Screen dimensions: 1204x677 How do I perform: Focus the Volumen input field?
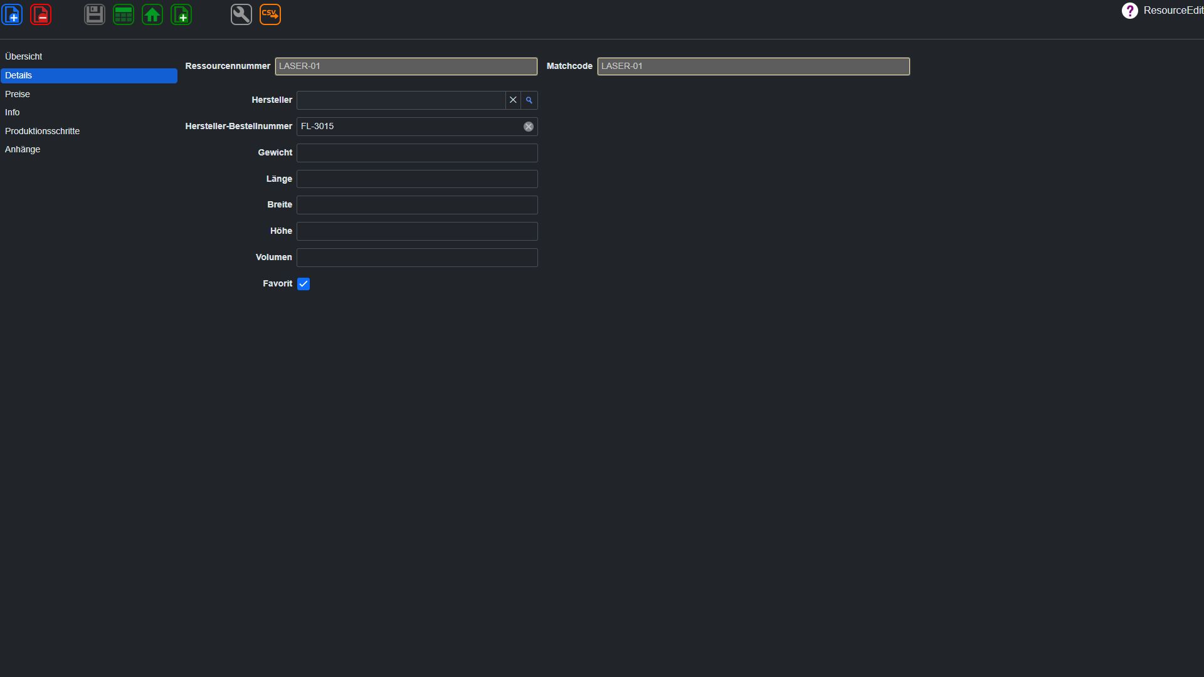417,258
